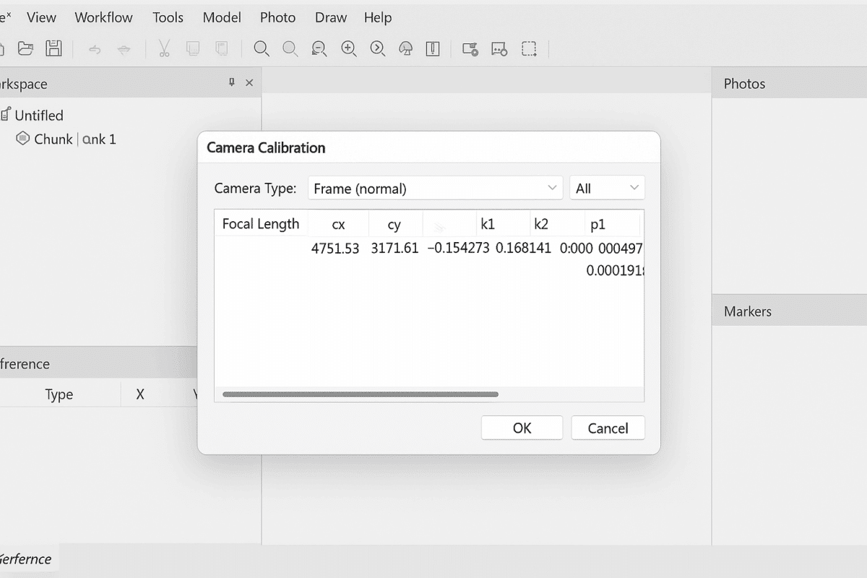Viewport: 867px width, 578px height.
Task: Save the current project
Action: [x=53, y=48]
